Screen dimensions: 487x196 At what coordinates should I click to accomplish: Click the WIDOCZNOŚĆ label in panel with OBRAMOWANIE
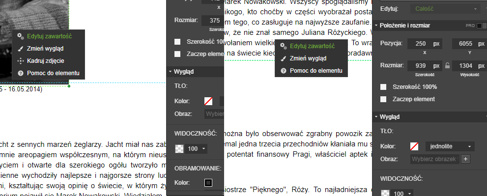pyautogui.click(x=196, y=134)
